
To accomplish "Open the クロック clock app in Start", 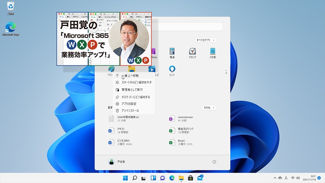I will click(x=192, y=53).
